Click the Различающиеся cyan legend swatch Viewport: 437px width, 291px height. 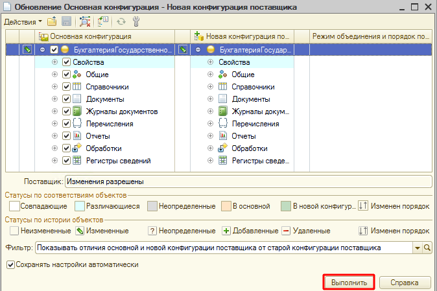tap(80, 206)
